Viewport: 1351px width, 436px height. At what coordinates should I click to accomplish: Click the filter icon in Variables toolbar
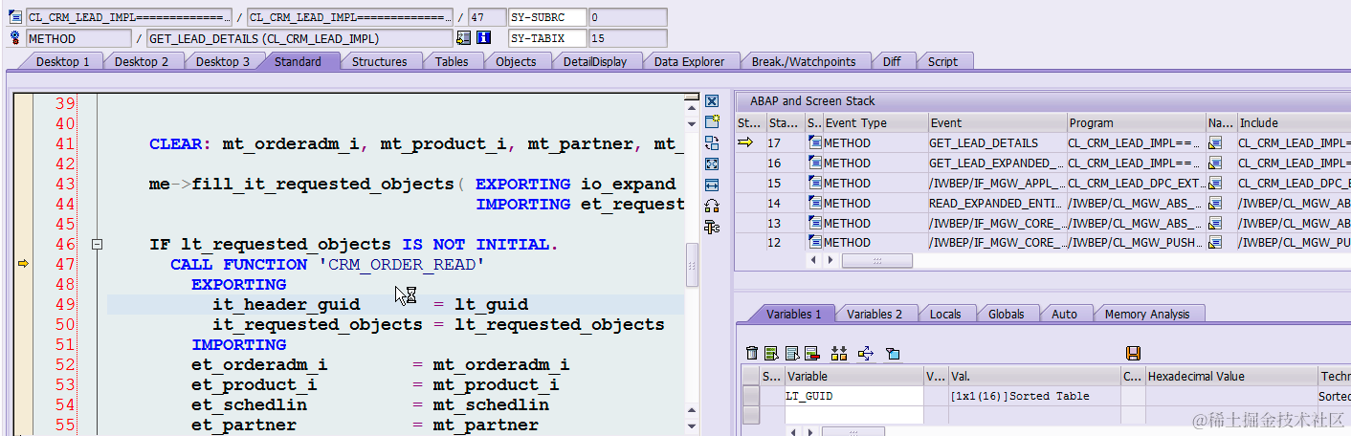(x=893, y=354)
